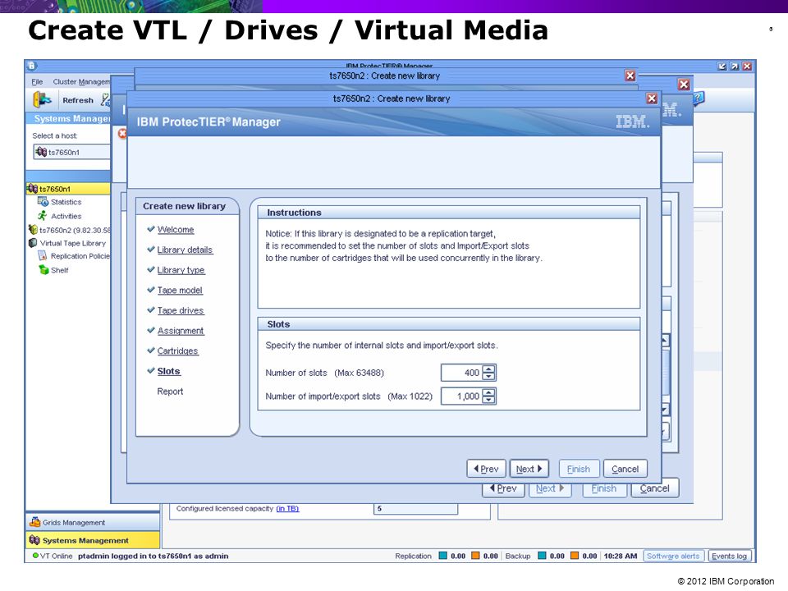
Task: Open the host selection dropdown ts7650n1
Action: point(71,152)
